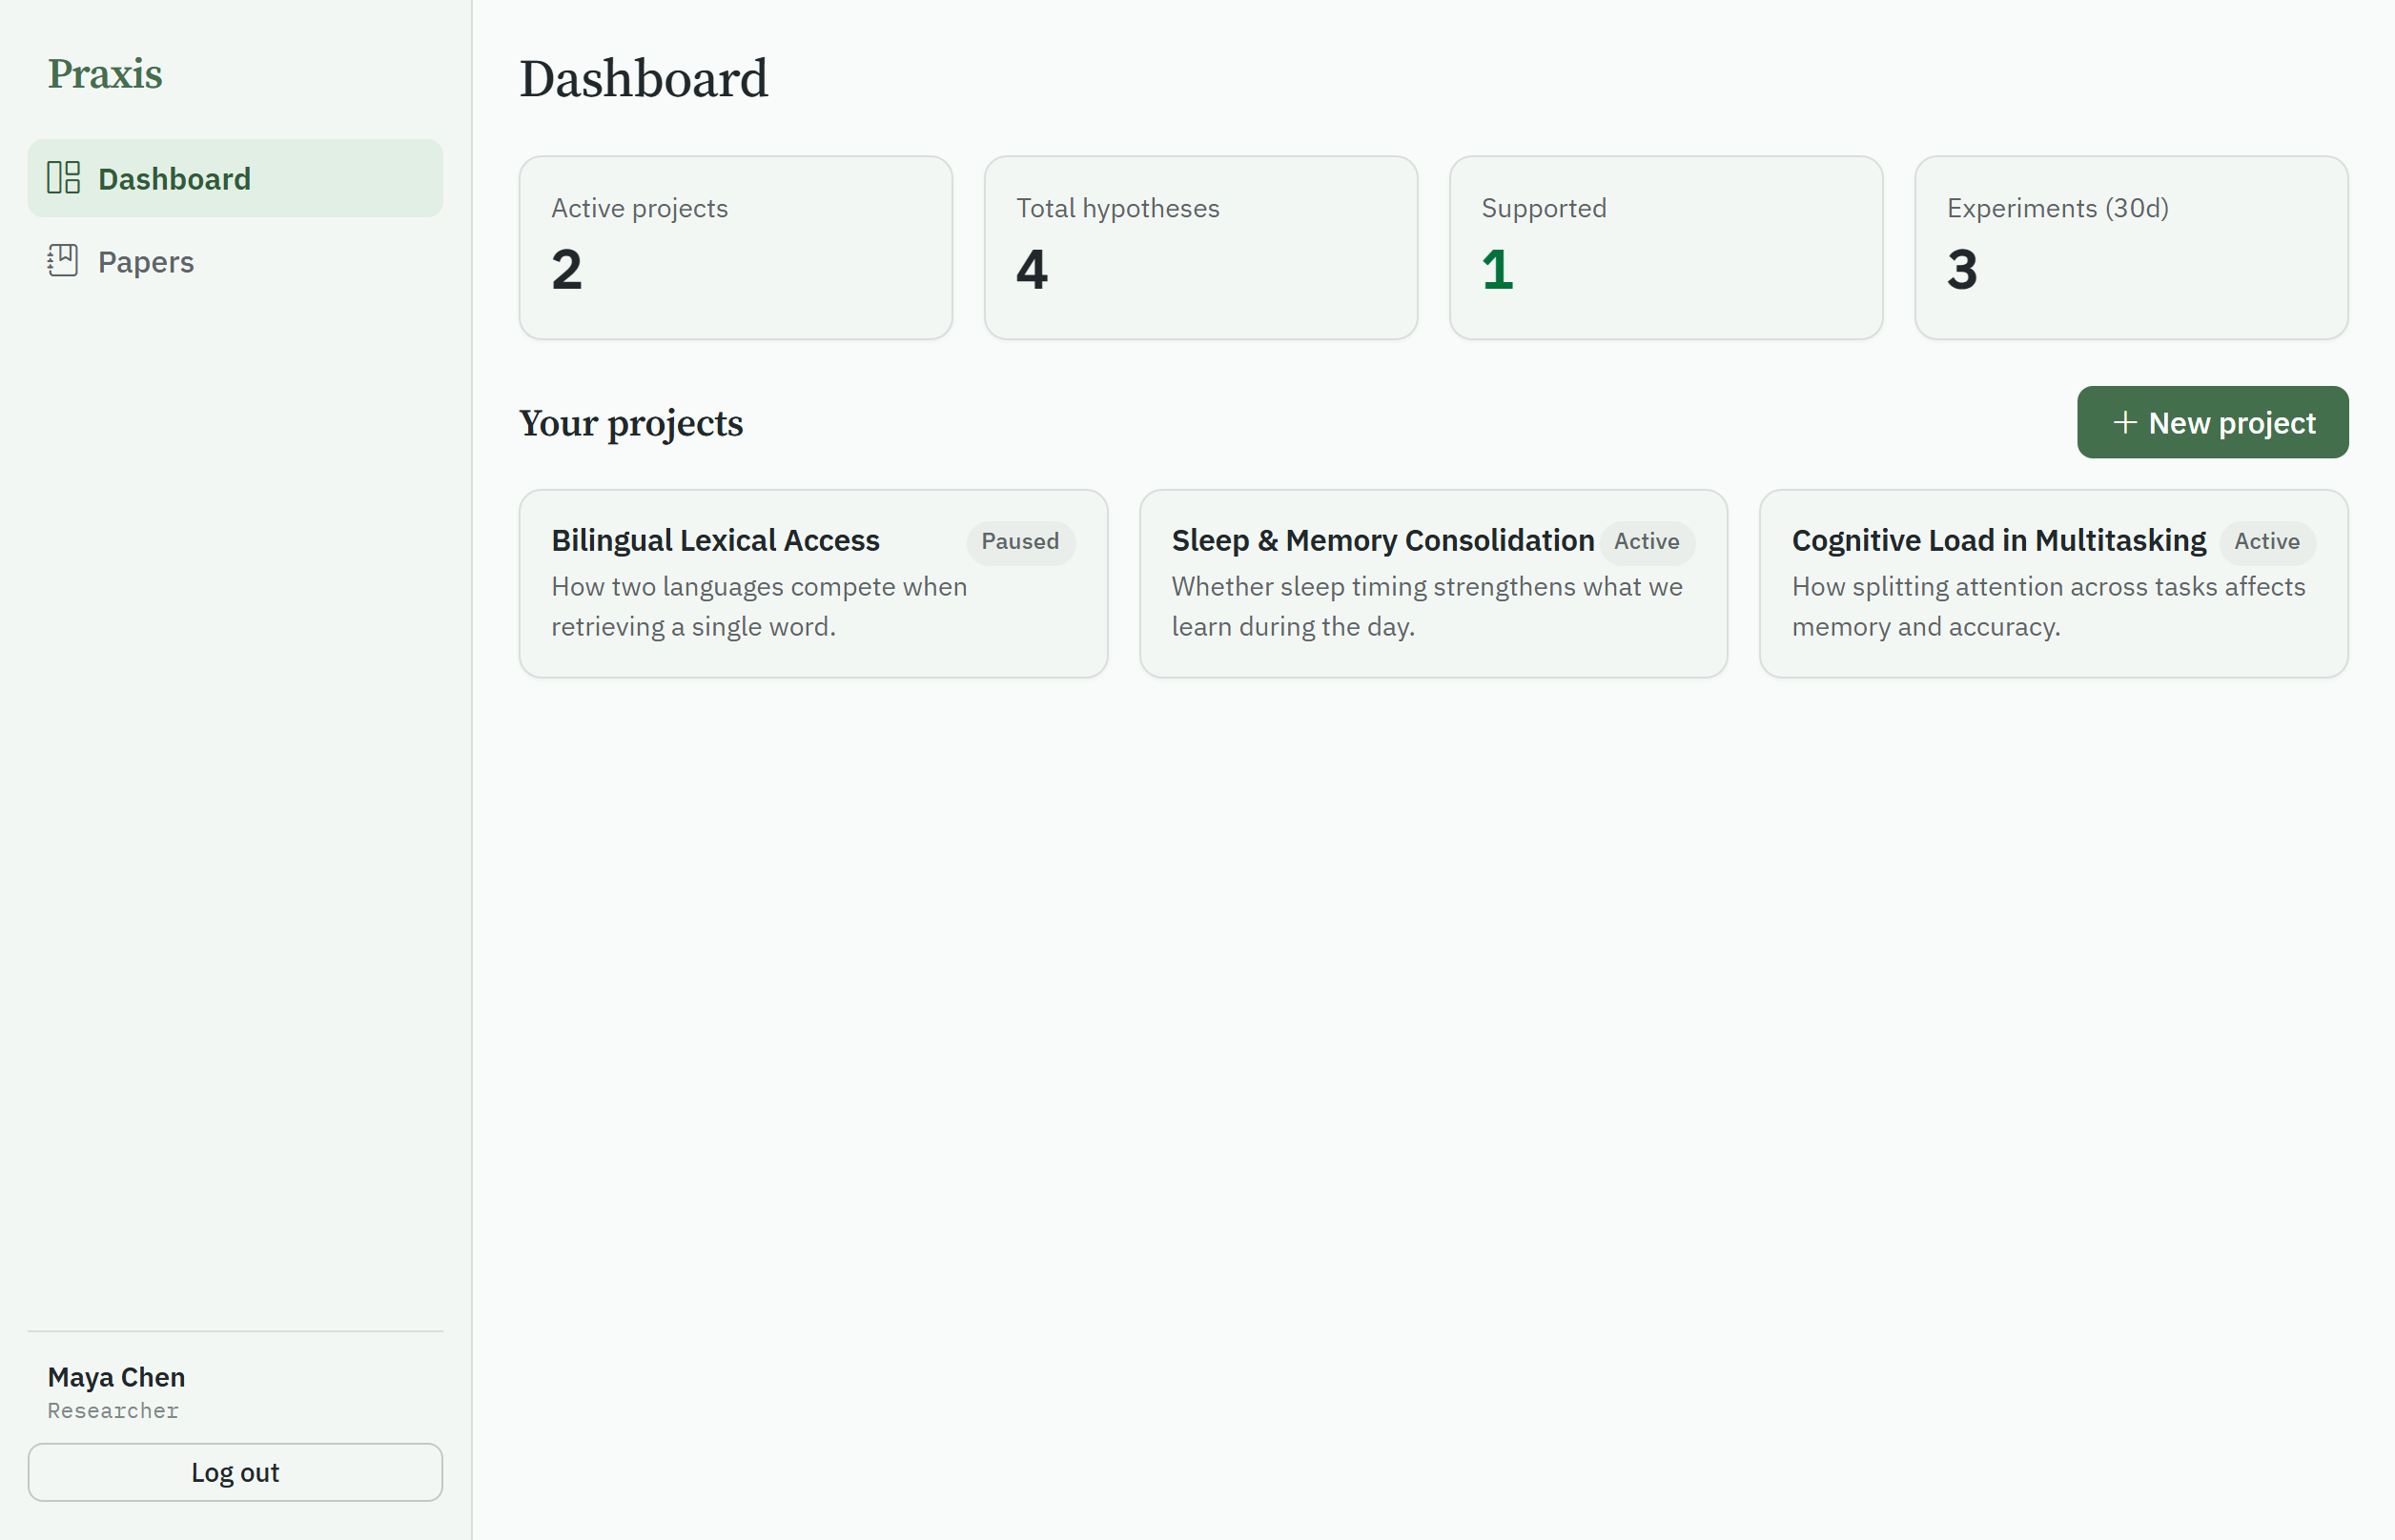Click the Maya Chen user name
The height and width of the screenshot is (1540, 2395).
(116, 1378)
